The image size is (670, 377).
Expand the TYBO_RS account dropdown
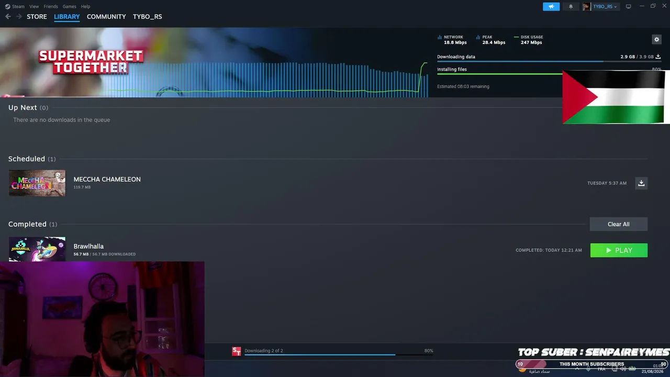point(616,7)
